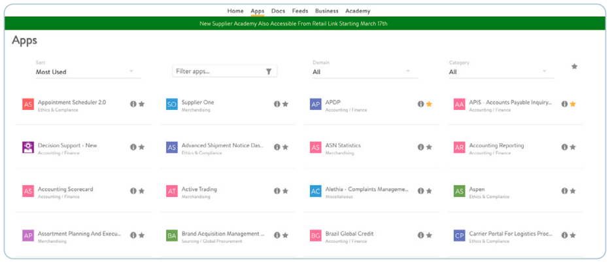Launch the Aspen app link
Image resolution: width=610 pixels, height=263 pixels.
tap(477, 190)
